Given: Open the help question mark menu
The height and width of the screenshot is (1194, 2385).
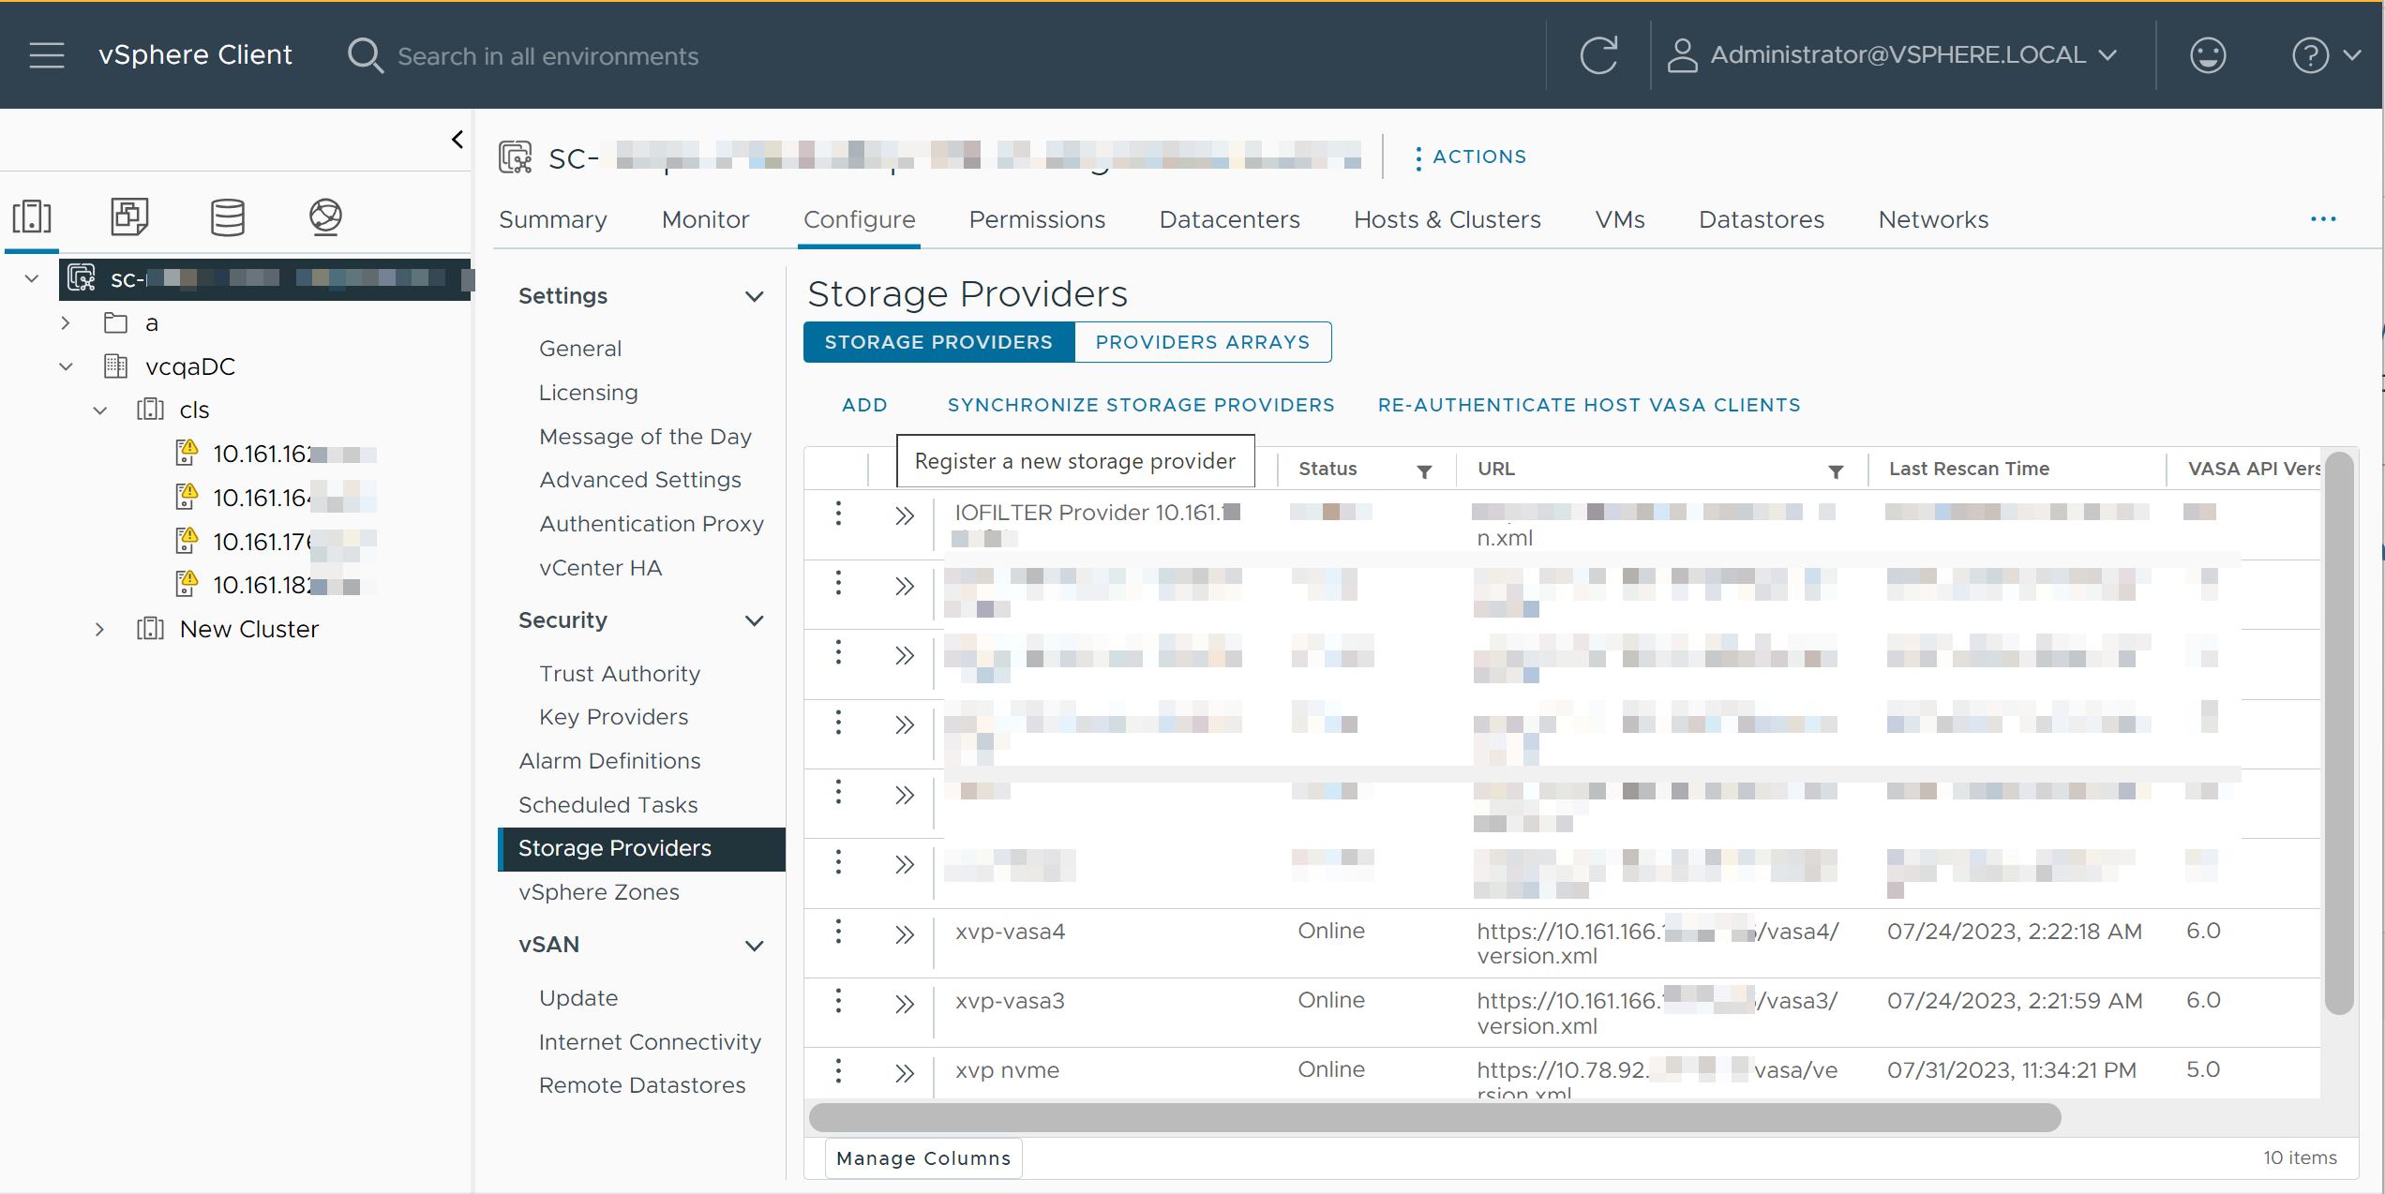Looking at the screenshot, I should tap(2325, 55).
